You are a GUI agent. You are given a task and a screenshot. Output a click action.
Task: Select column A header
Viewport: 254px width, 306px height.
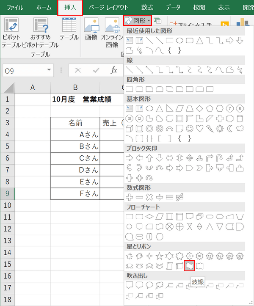point(33,88)
